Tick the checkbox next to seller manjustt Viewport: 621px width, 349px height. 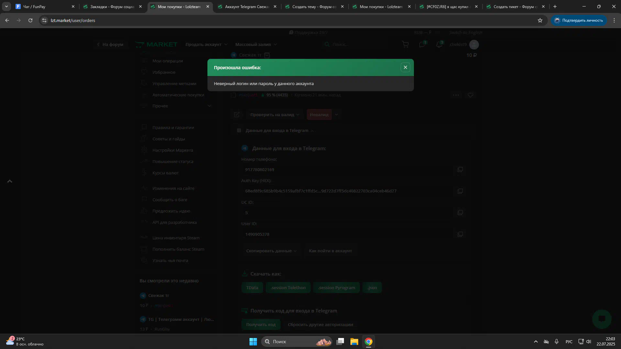tap(233, 95)
